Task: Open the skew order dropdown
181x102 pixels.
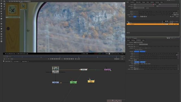Action: click(135, 60)
